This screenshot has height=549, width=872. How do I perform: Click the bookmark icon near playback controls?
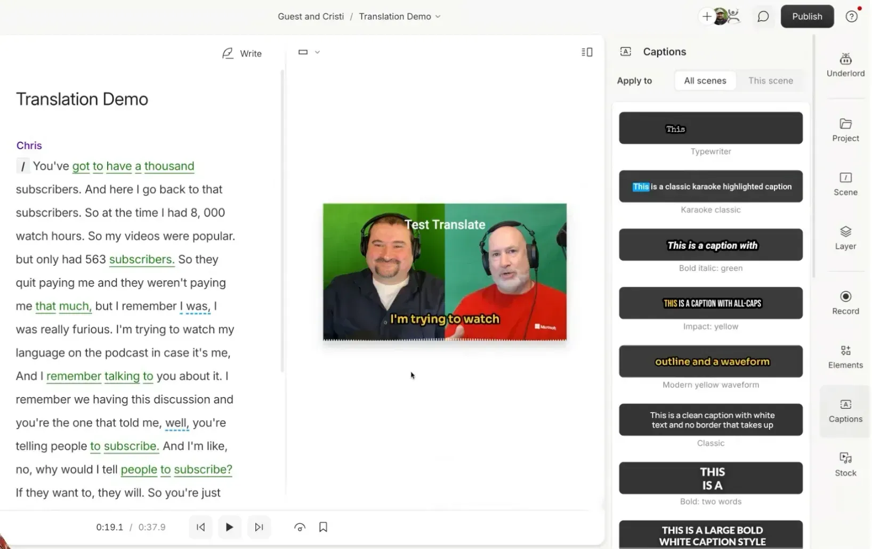pos(323,527)
